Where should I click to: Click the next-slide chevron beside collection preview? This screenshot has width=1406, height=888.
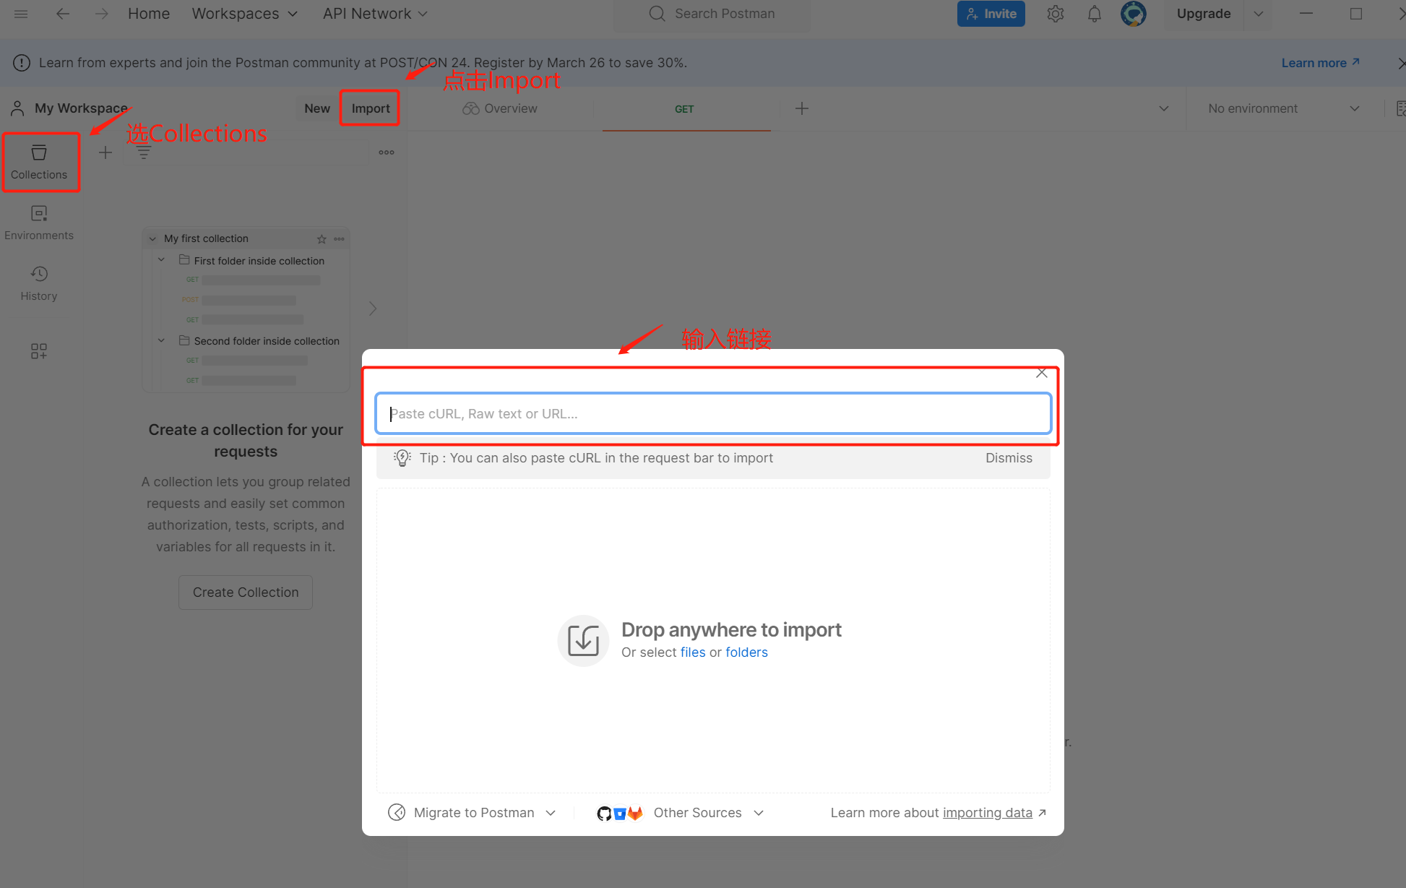point(372,309)
